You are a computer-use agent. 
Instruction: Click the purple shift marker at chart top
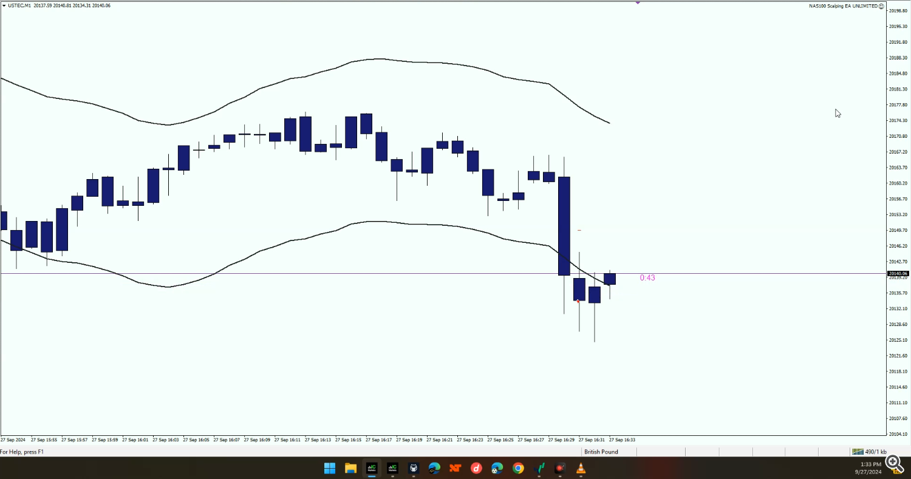(x=638, y=3)
